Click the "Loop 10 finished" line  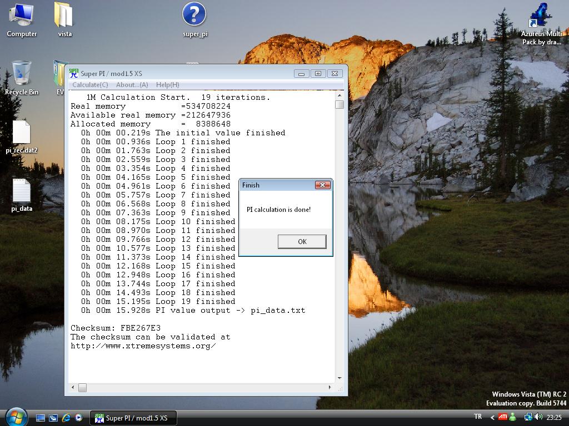pyautogui.click(x=158, y=222)
